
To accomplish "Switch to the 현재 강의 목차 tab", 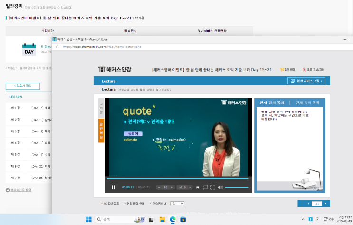I will click(272, 103).
